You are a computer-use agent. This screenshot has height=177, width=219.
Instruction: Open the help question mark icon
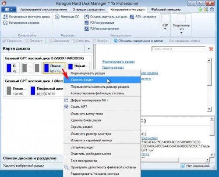click(x=212, y=10)
